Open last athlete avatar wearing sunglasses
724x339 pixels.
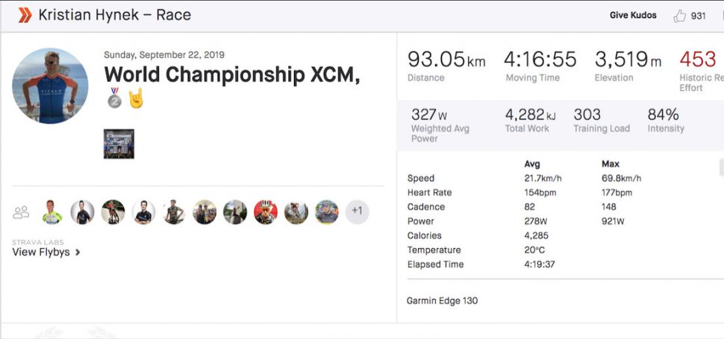[x=326, y=212]
